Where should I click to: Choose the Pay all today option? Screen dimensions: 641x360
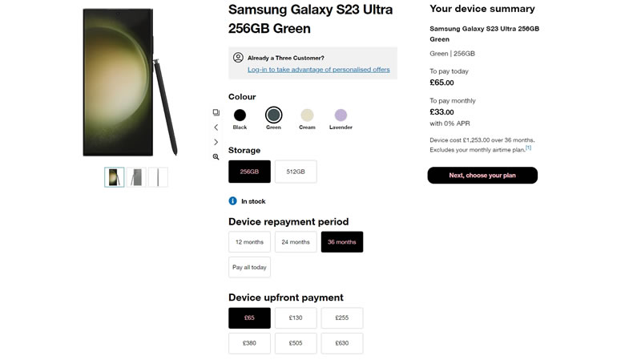pyautogui.click(x=249, y=267)
